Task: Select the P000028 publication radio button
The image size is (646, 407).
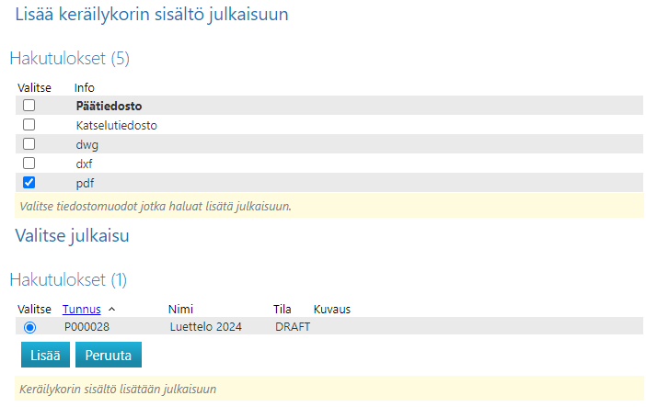Action: 29,327
